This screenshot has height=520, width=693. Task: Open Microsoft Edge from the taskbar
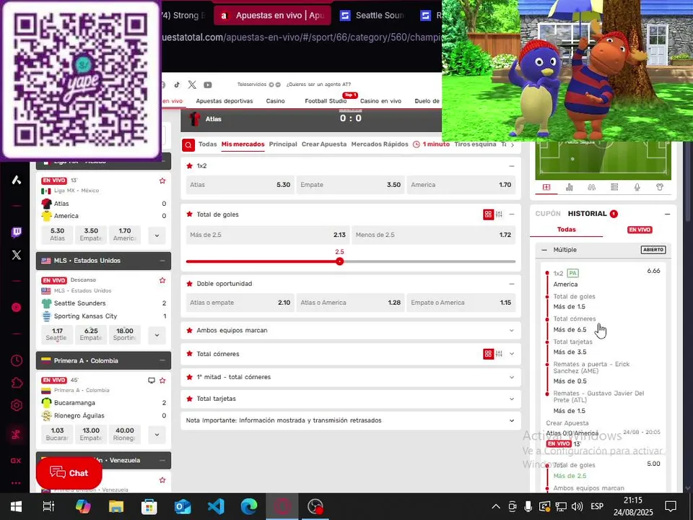(249, 506)
